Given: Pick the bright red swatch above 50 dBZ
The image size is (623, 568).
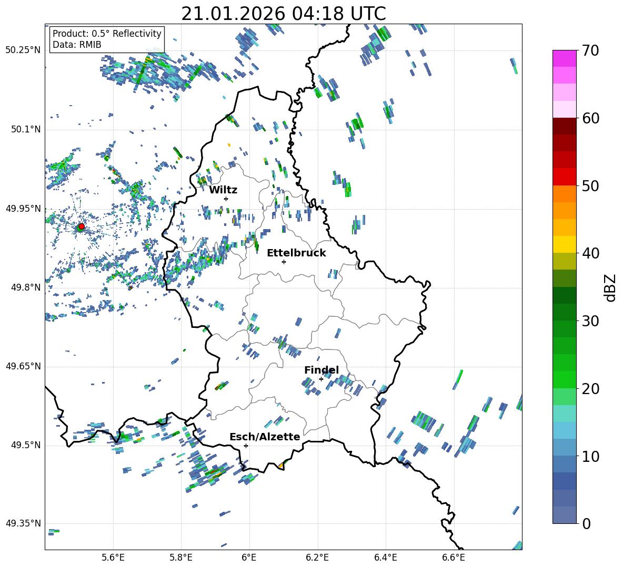Looking at the screenshot, I should (565, 177).
